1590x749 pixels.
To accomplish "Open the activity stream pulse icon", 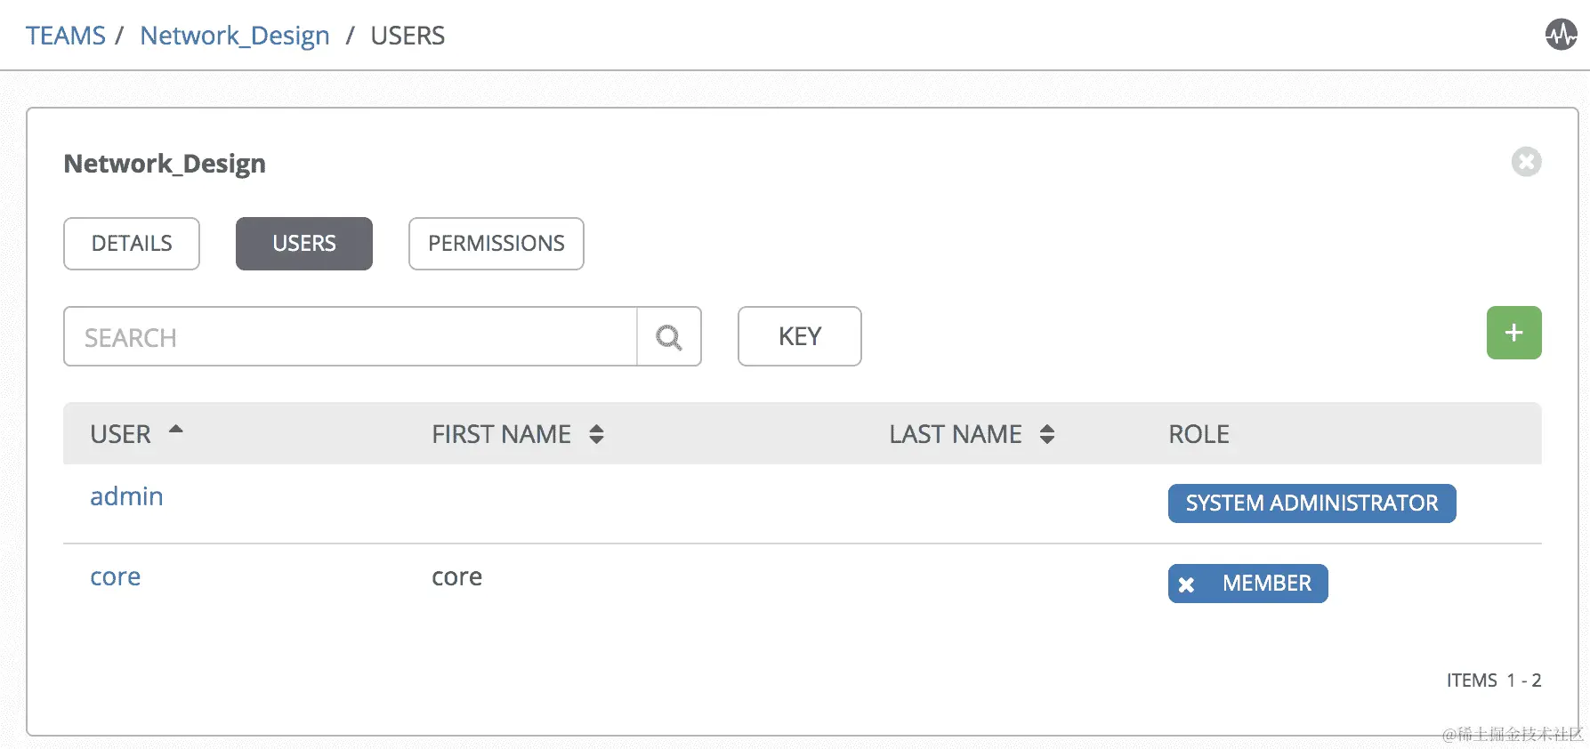I will 1561,35.
